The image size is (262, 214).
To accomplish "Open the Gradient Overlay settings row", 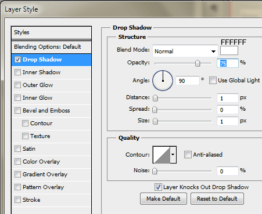I will coord(51,175).
